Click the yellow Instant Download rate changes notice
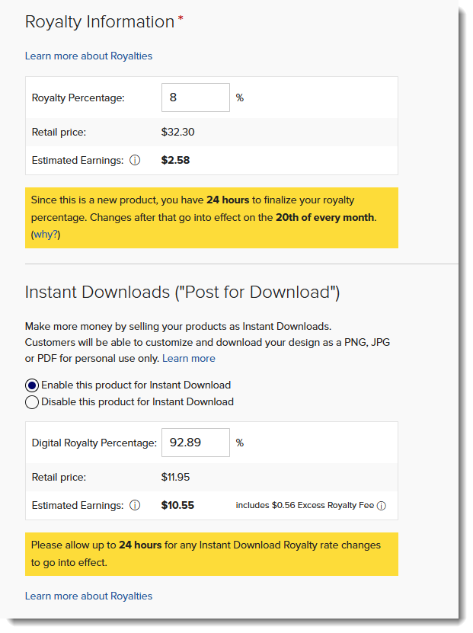This screenshot has height=633, width=473. coord(211,554)
